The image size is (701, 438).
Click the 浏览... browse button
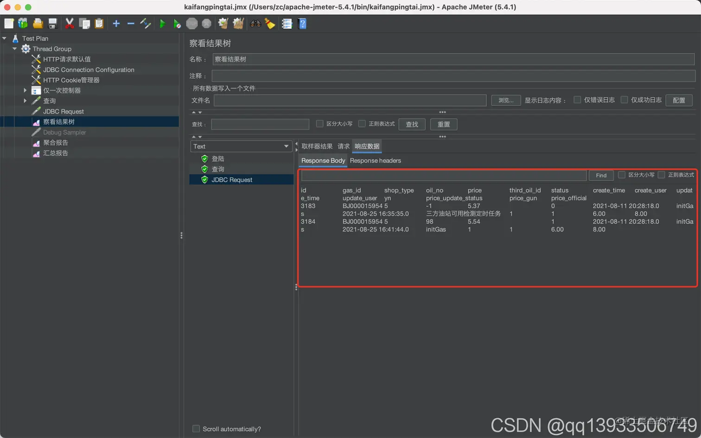click(x=506, y=100)
